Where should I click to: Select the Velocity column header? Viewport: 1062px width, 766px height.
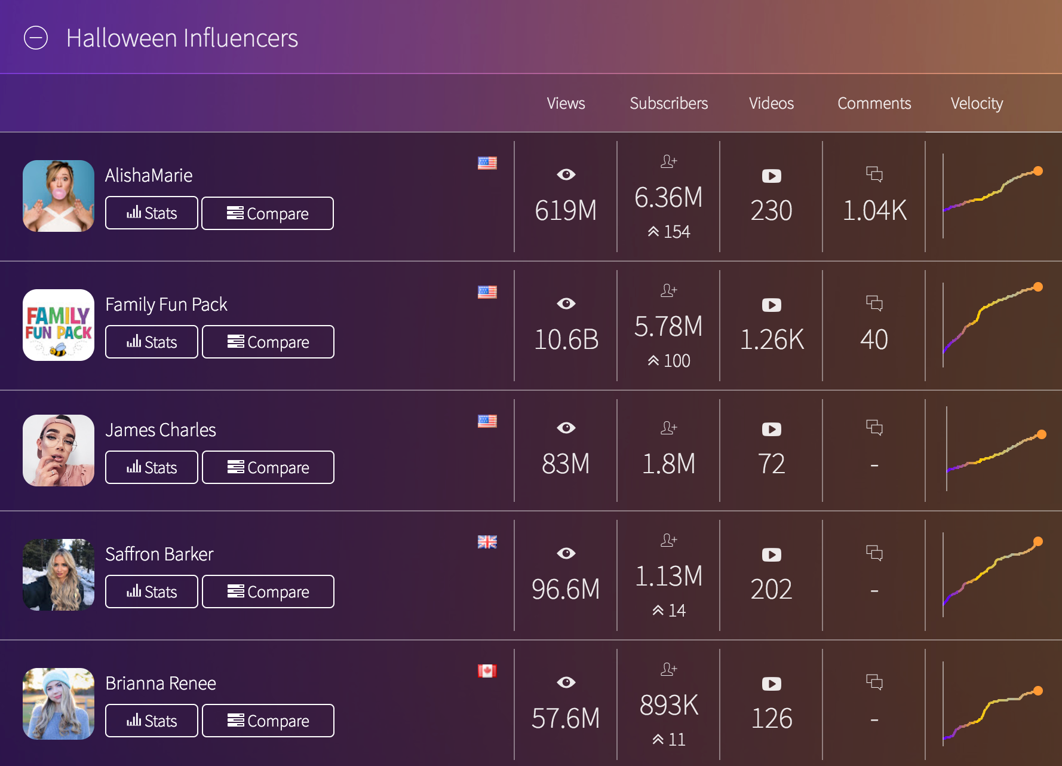pyautogui.click(x=977, y=103)
